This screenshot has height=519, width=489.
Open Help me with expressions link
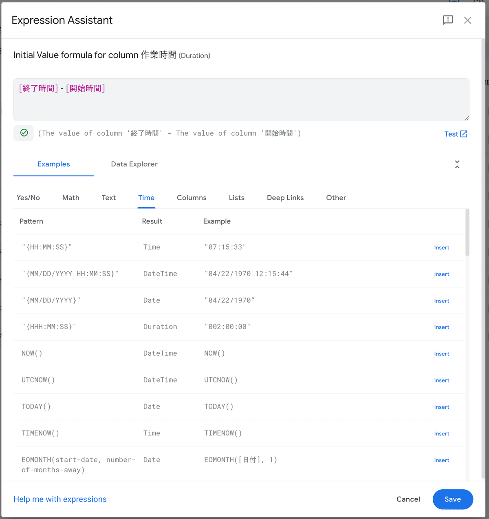pos(60,499)
